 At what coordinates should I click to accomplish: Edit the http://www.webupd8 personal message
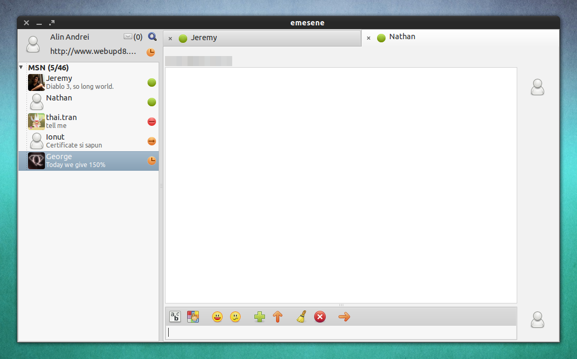tap(93, 51)
